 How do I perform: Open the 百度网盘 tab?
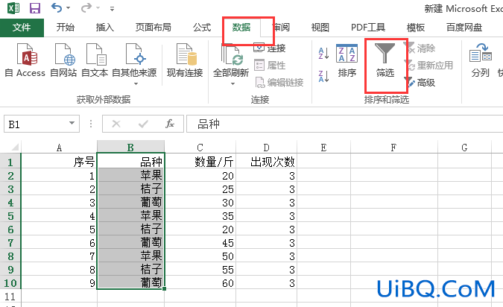pos(464,28)
